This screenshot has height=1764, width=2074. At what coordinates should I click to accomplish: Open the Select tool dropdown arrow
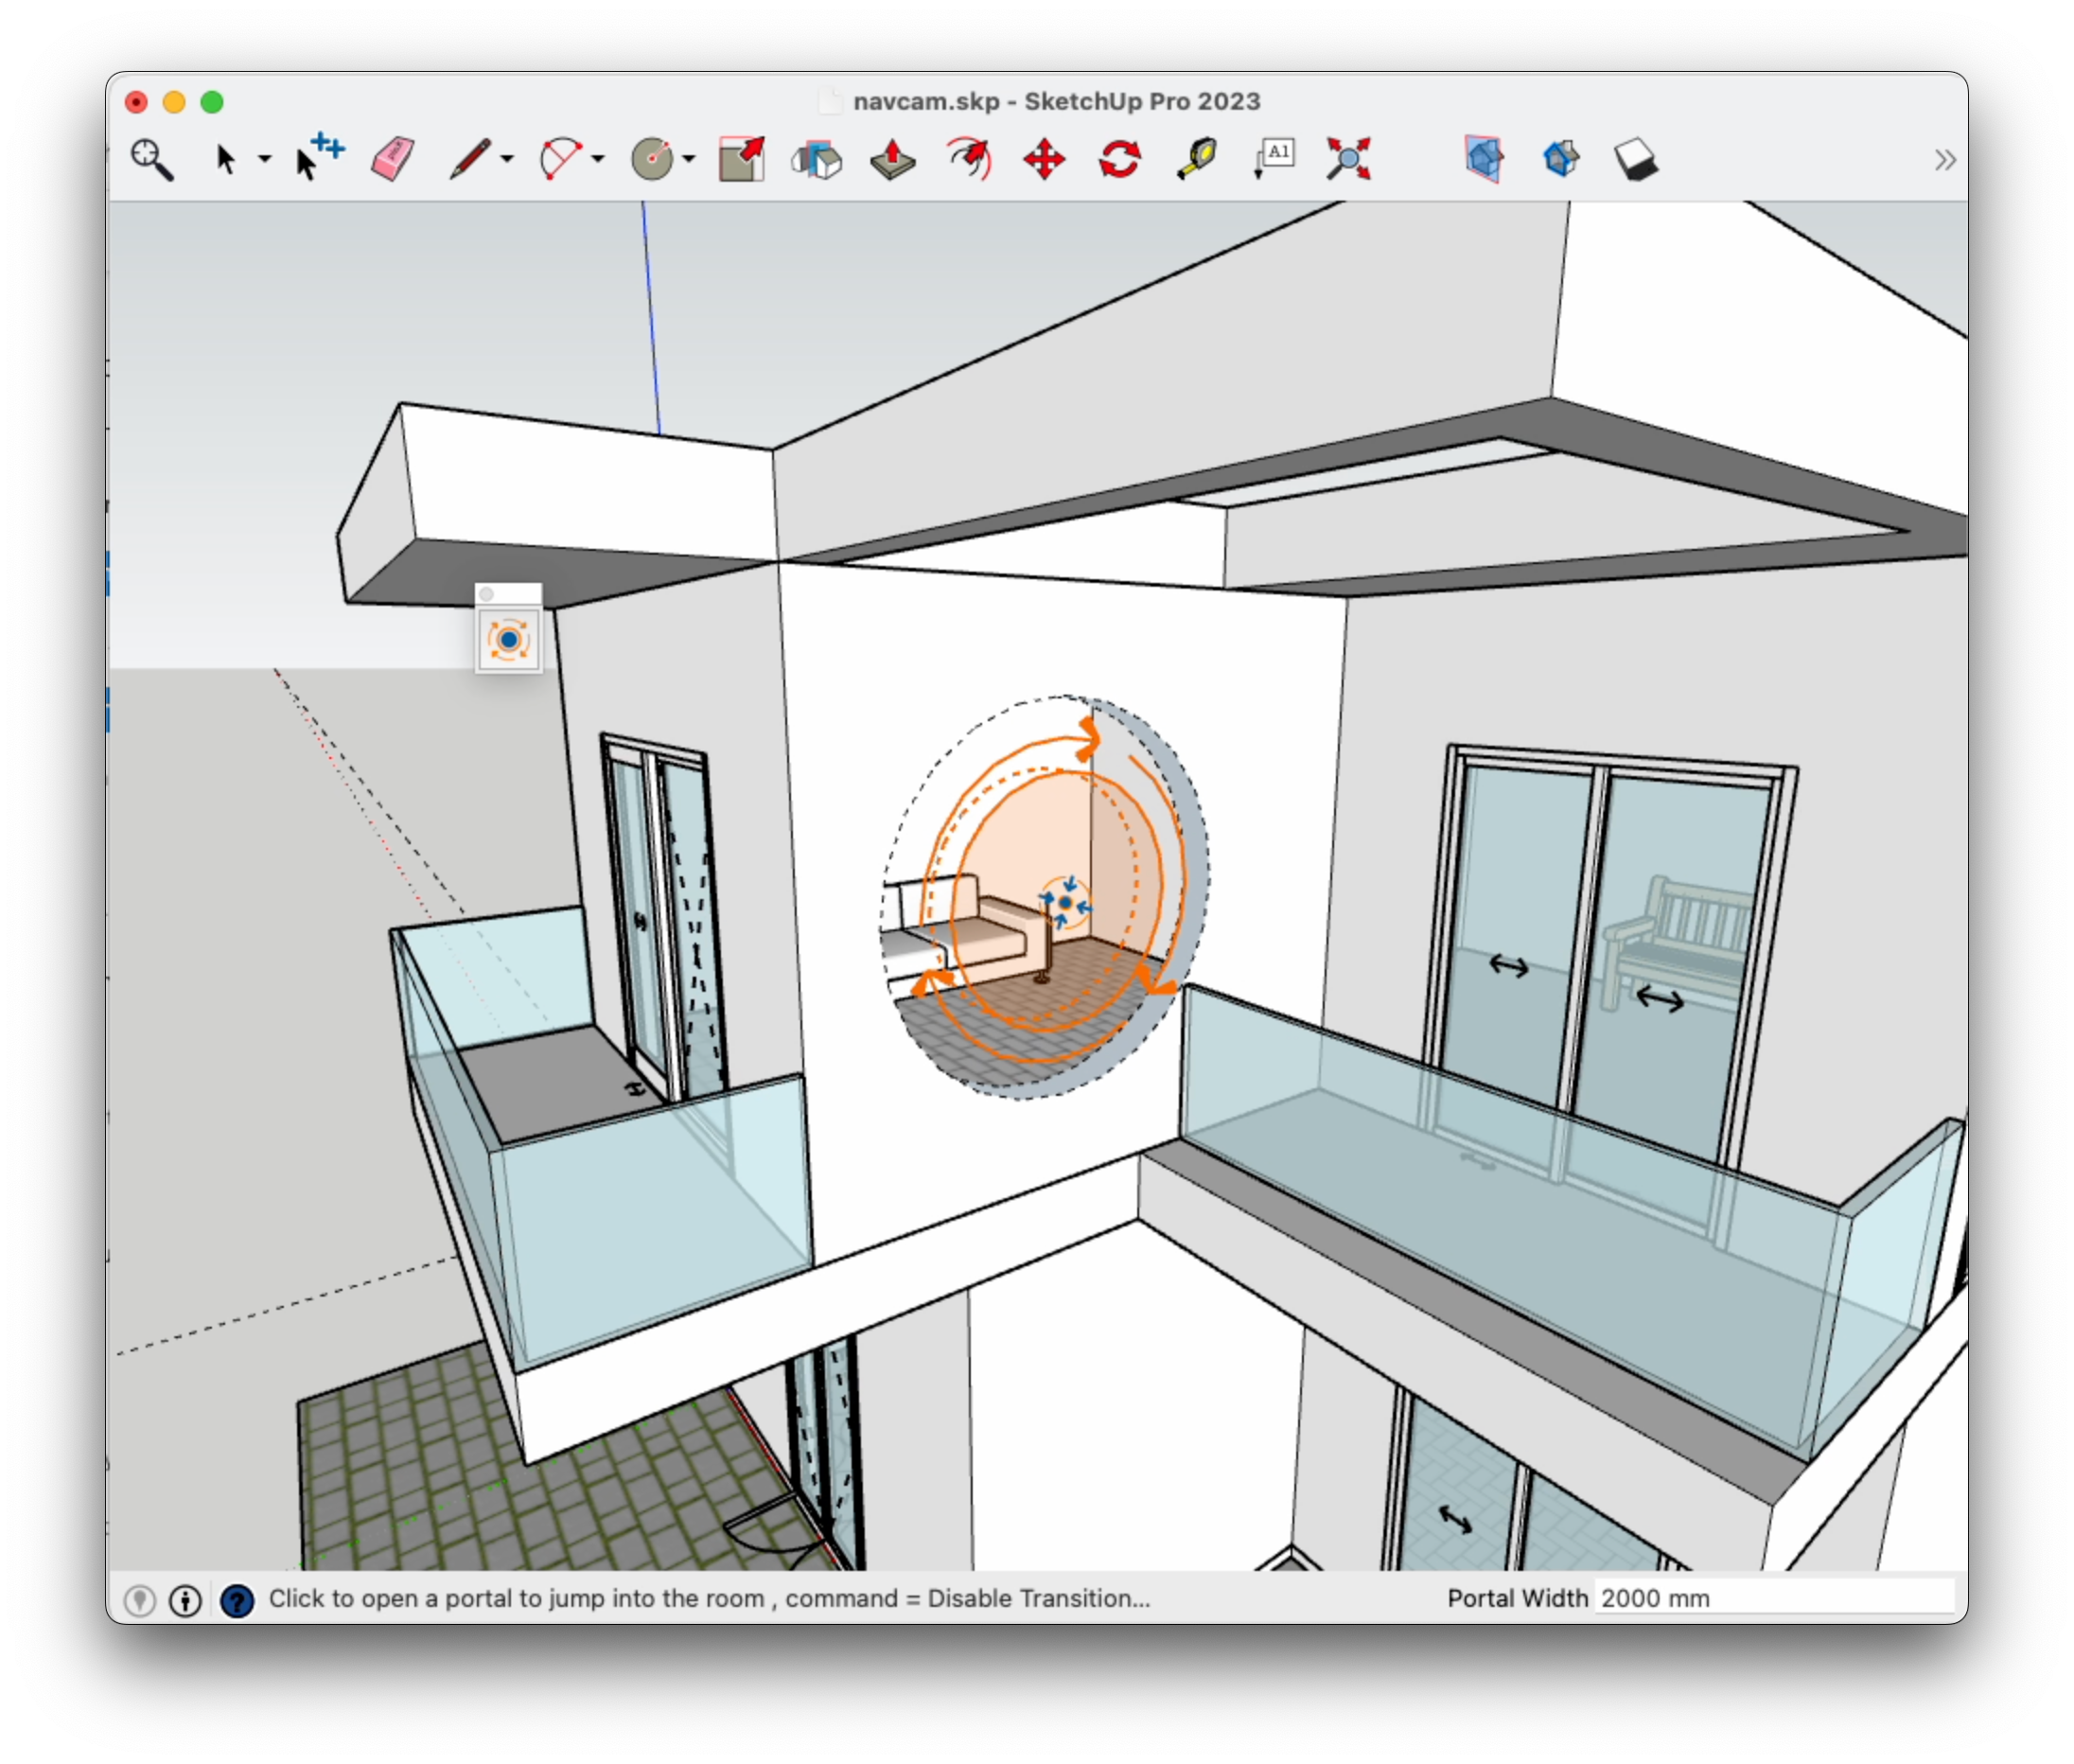point(263,158)
